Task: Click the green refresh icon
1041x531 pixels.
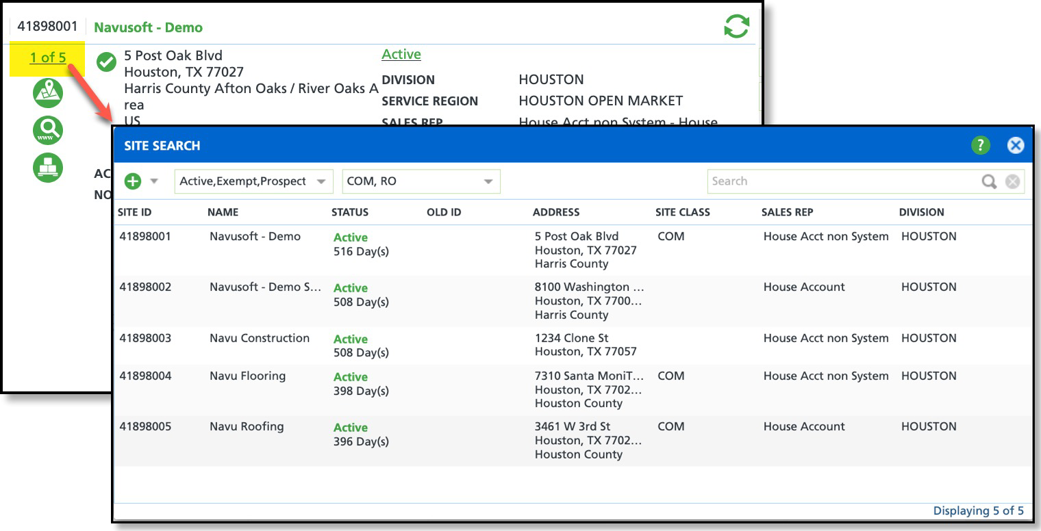Action: point(736,27)
